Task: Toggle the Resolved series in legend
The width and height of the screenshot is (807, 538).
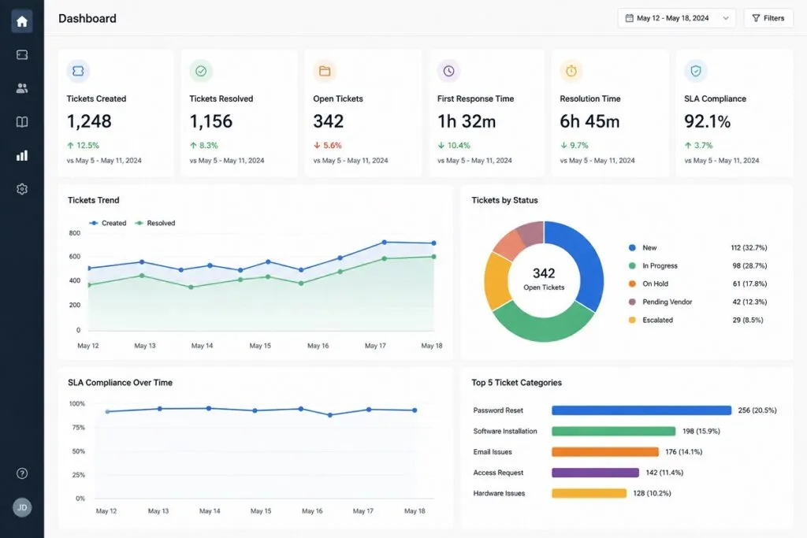Action: (155, 223)
